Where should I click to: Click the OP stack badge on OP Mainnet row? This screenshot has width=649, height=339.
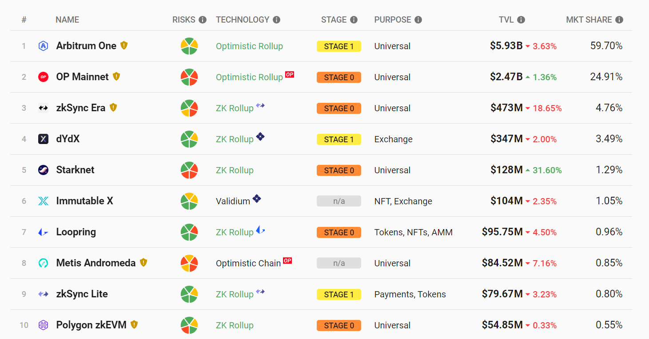[290, 74]
